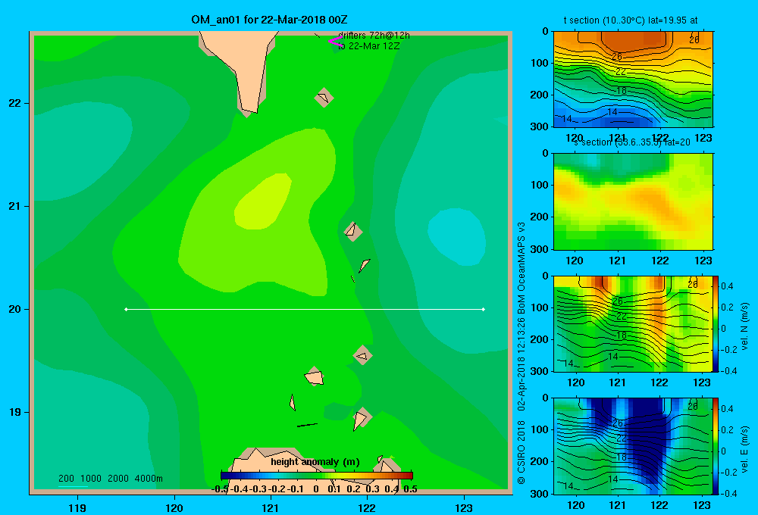This screenshot has height=515, width=758.
Task: Click longitude label 119 below the map
Action: [x=78, y=507]
